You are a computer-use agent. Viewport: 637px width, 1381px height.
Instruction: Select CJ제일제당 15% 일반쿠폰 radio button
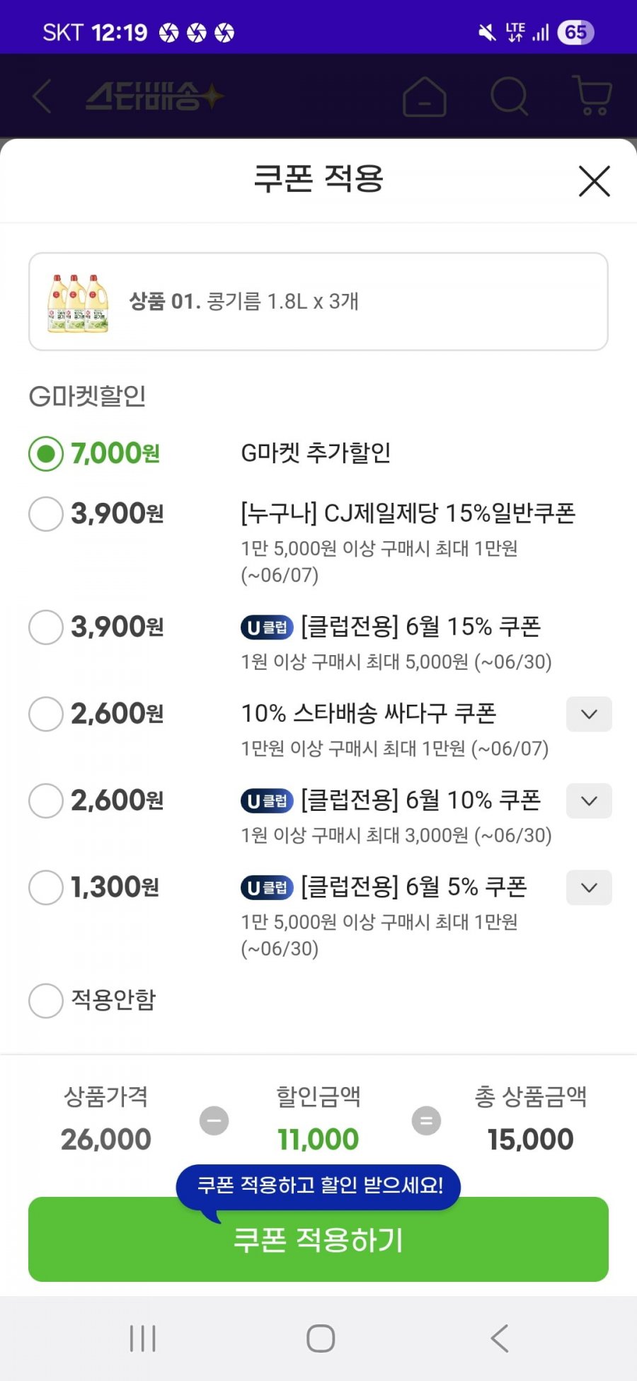tap(46, 513)
